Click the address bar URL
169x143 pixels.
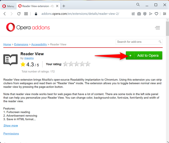[80, 14]
